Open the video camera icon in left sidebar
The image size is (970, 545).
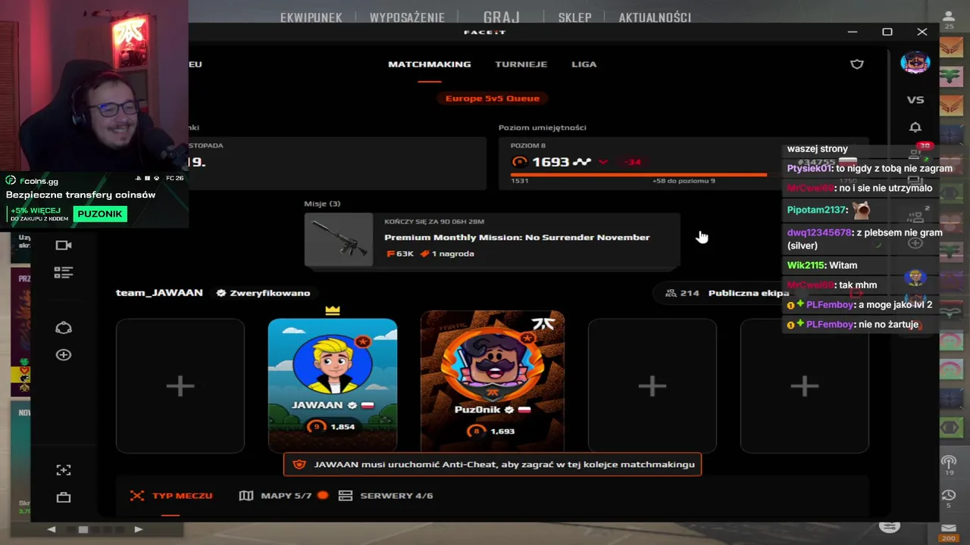pos(64,245)
